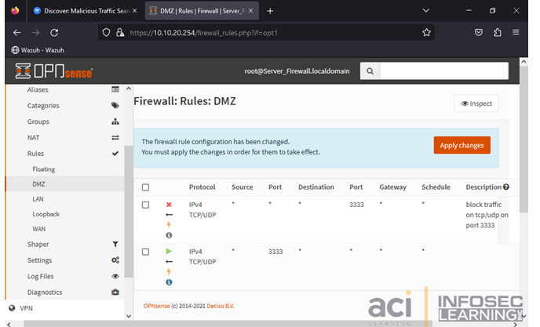Select the checkbox of the second pass rule
The height and width of the screenshot is (327, 540).
pos(145,252)
